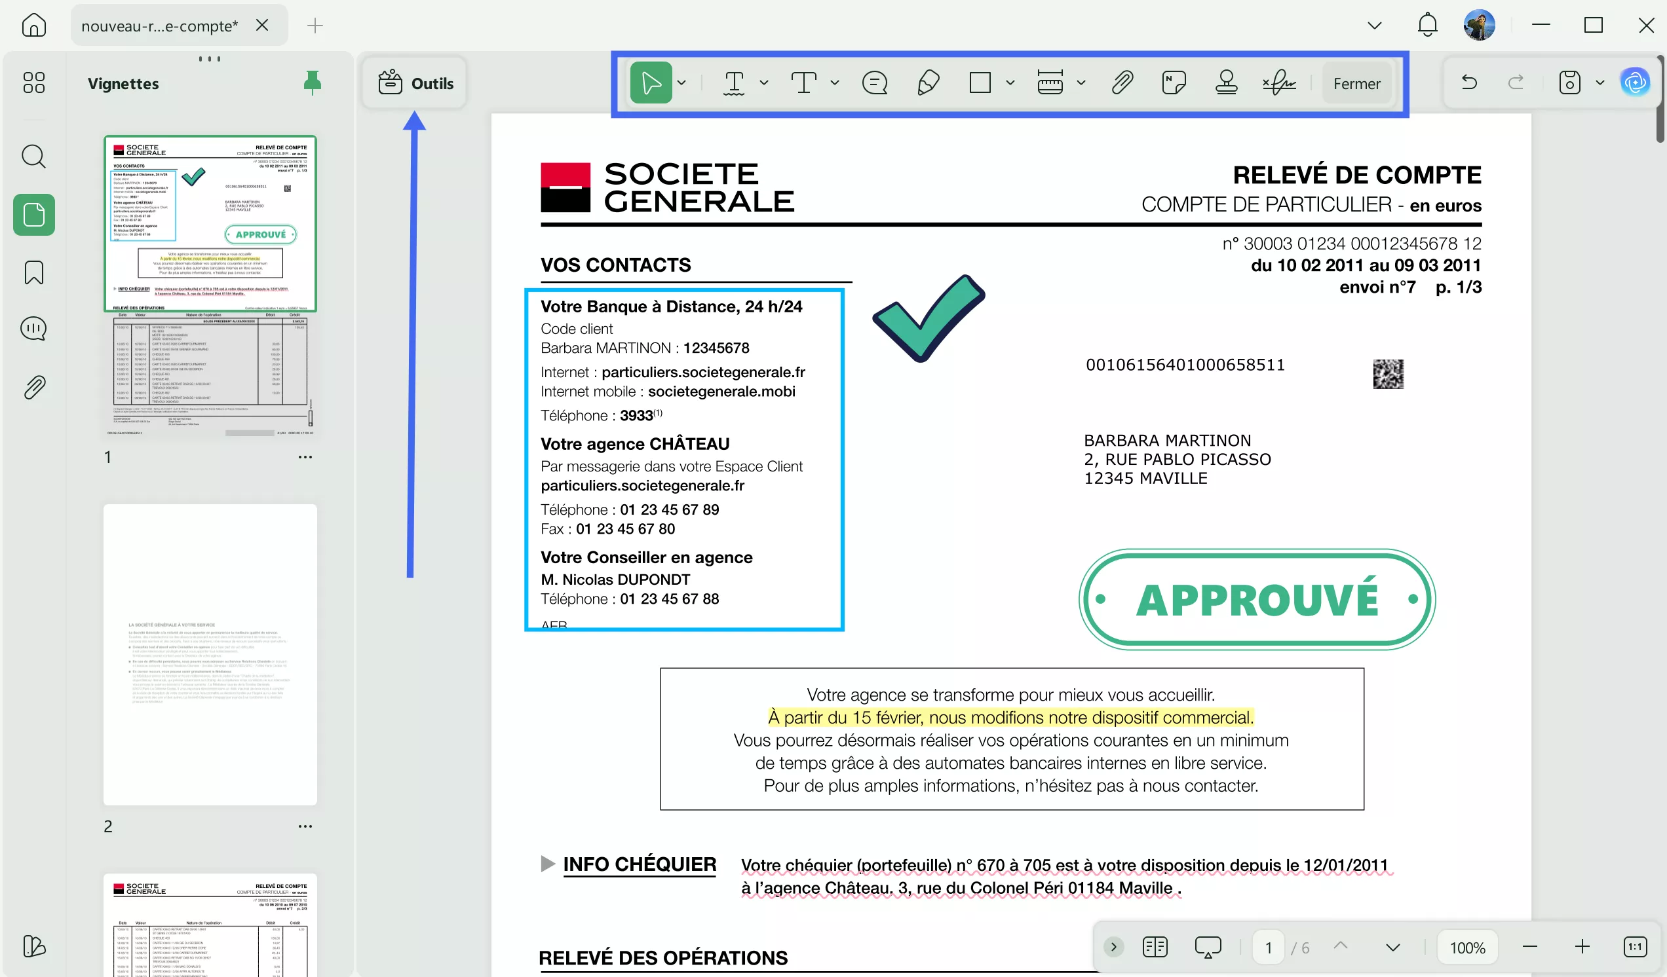Viewport: 1667px width, 977px height.
Task: Switch to the nouveau-r...e-compte tab
Action: pos(159,26)
